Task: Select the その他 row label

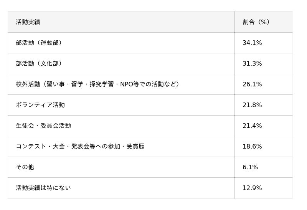Action: coord(25,167)
